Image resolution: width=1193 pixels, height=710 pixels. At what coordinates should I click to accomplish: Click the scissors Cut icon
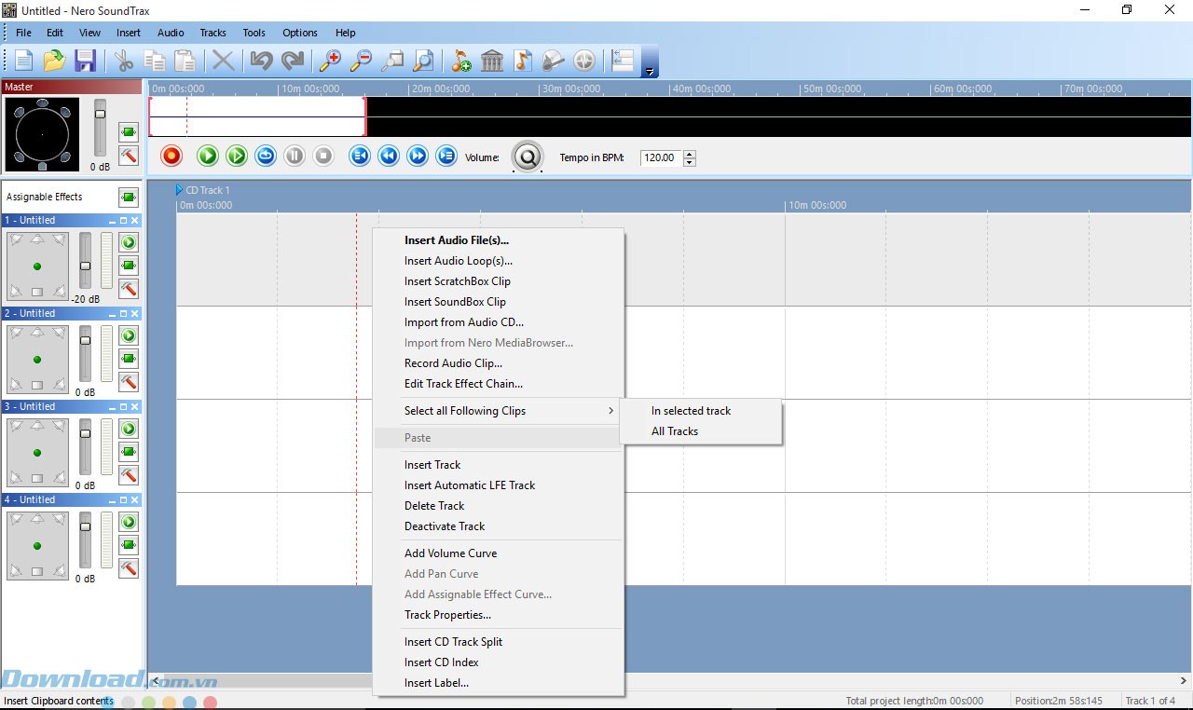pyautogui.click(x=124, y=61)
